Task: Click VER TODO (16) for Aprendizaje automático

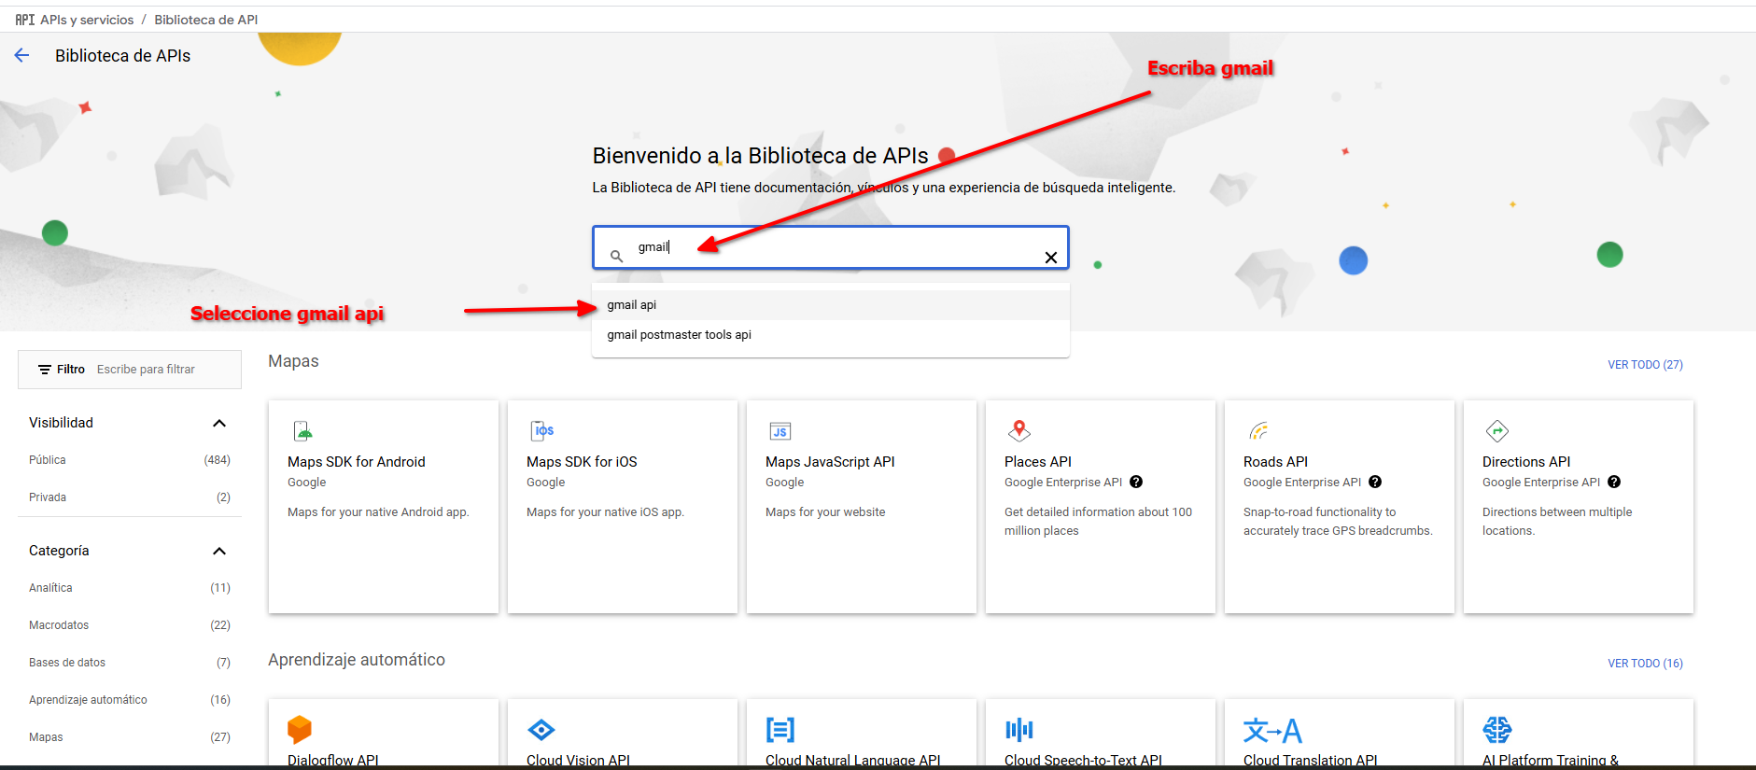Action: pos(1644,664)
